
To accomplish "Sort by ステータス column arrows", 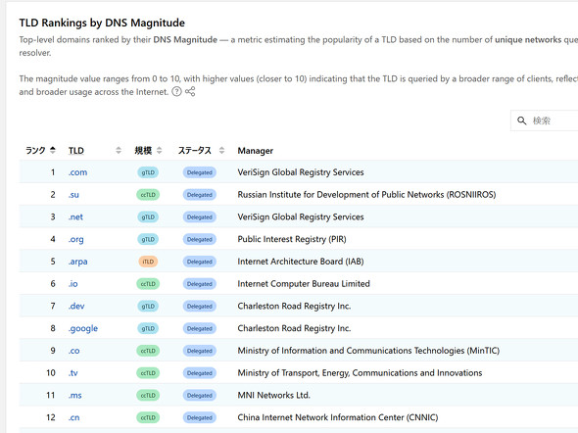I will click(221, 150).
